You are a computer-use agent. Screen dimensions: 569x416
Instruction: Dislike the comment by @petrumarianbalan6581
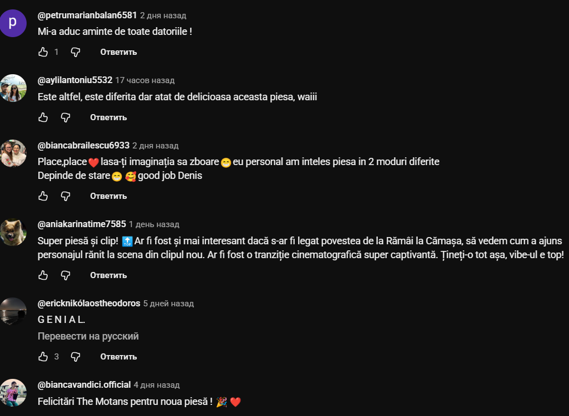click(x=75, y=52)
